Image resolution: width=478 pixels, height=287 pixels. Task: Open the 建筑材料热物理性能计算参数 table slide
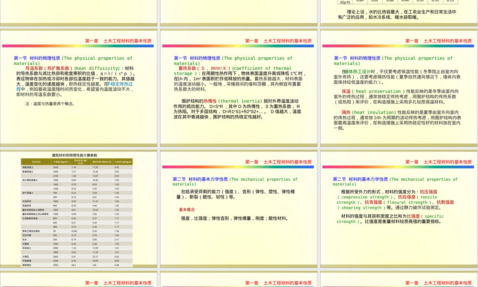pyautogui.click(x=79, y=209)
